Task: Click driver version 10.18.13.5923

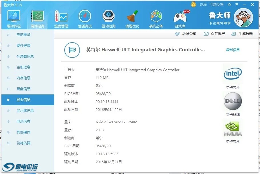Action: pyautogui.click(x=107, y=154)
